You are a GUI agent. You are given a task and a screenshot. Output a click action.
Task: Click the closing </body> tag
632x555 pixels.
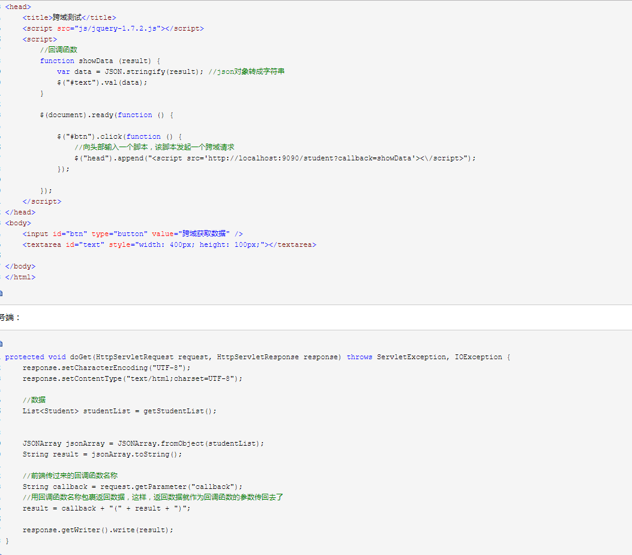20,266
